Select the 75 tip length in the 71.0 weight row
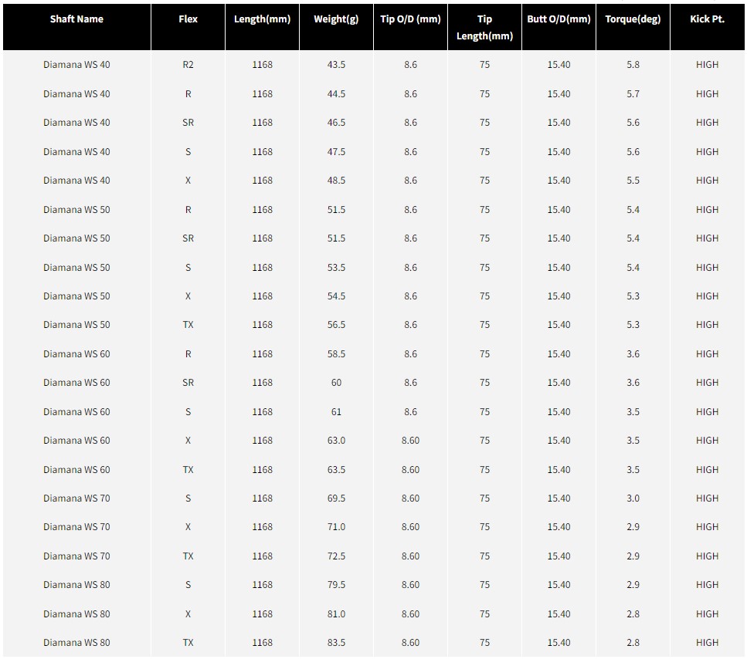This screenshot has height=659, width=747. (x=484, y=527)
